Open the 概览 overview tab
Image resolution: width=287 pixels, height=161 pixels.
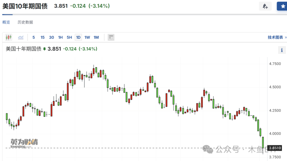pos(6,22)
